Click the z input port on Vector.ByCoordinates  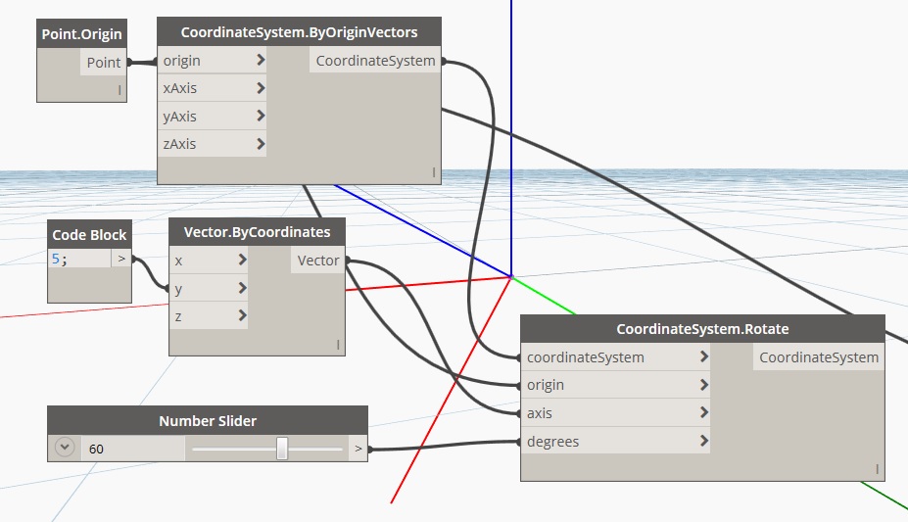[208, 317]
